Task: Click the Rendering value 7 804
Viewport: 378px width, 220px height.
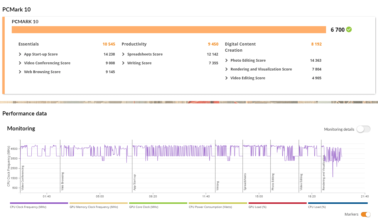Action: 317,69
